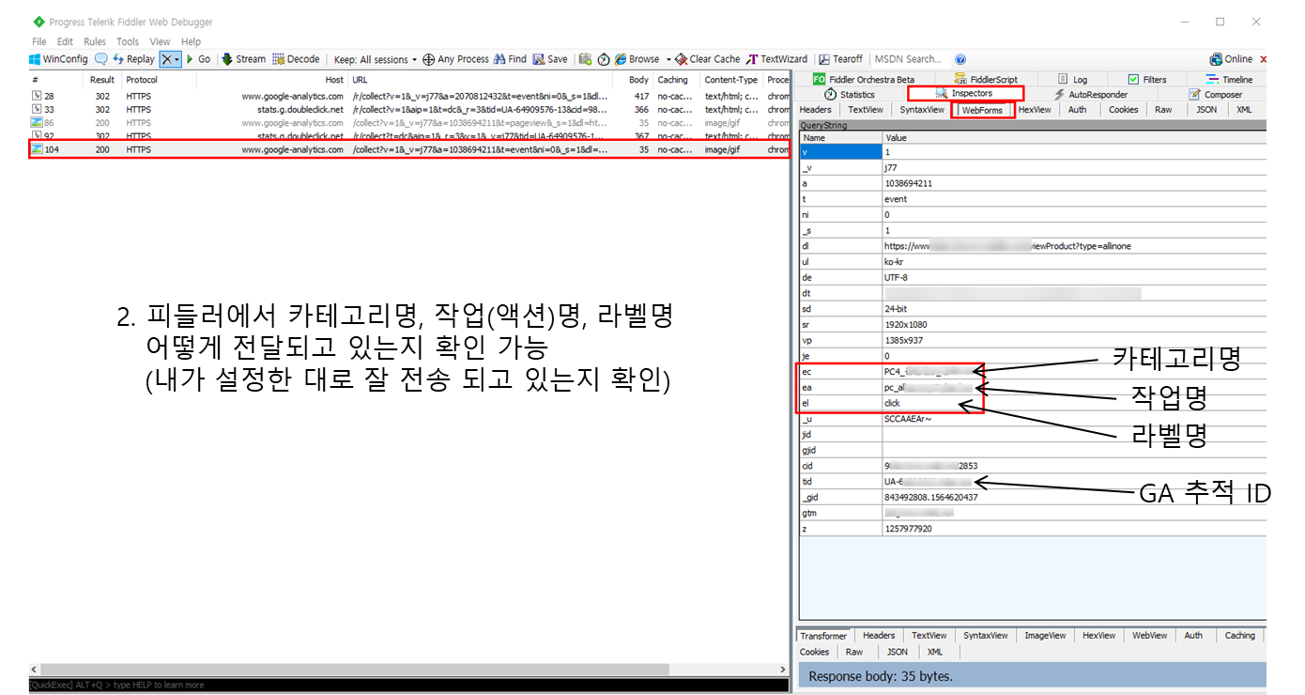Open the View menu
This screenshot has height=695, width=1305.
pos(160,42)
